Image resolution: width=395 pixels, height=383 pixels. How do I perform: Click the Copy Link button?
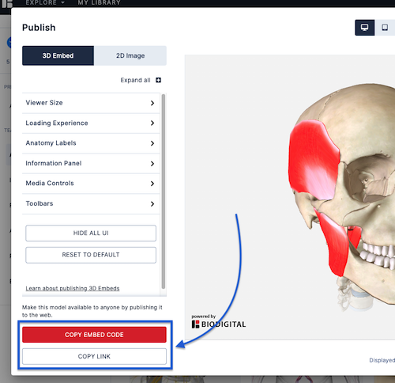coord(94,356)
